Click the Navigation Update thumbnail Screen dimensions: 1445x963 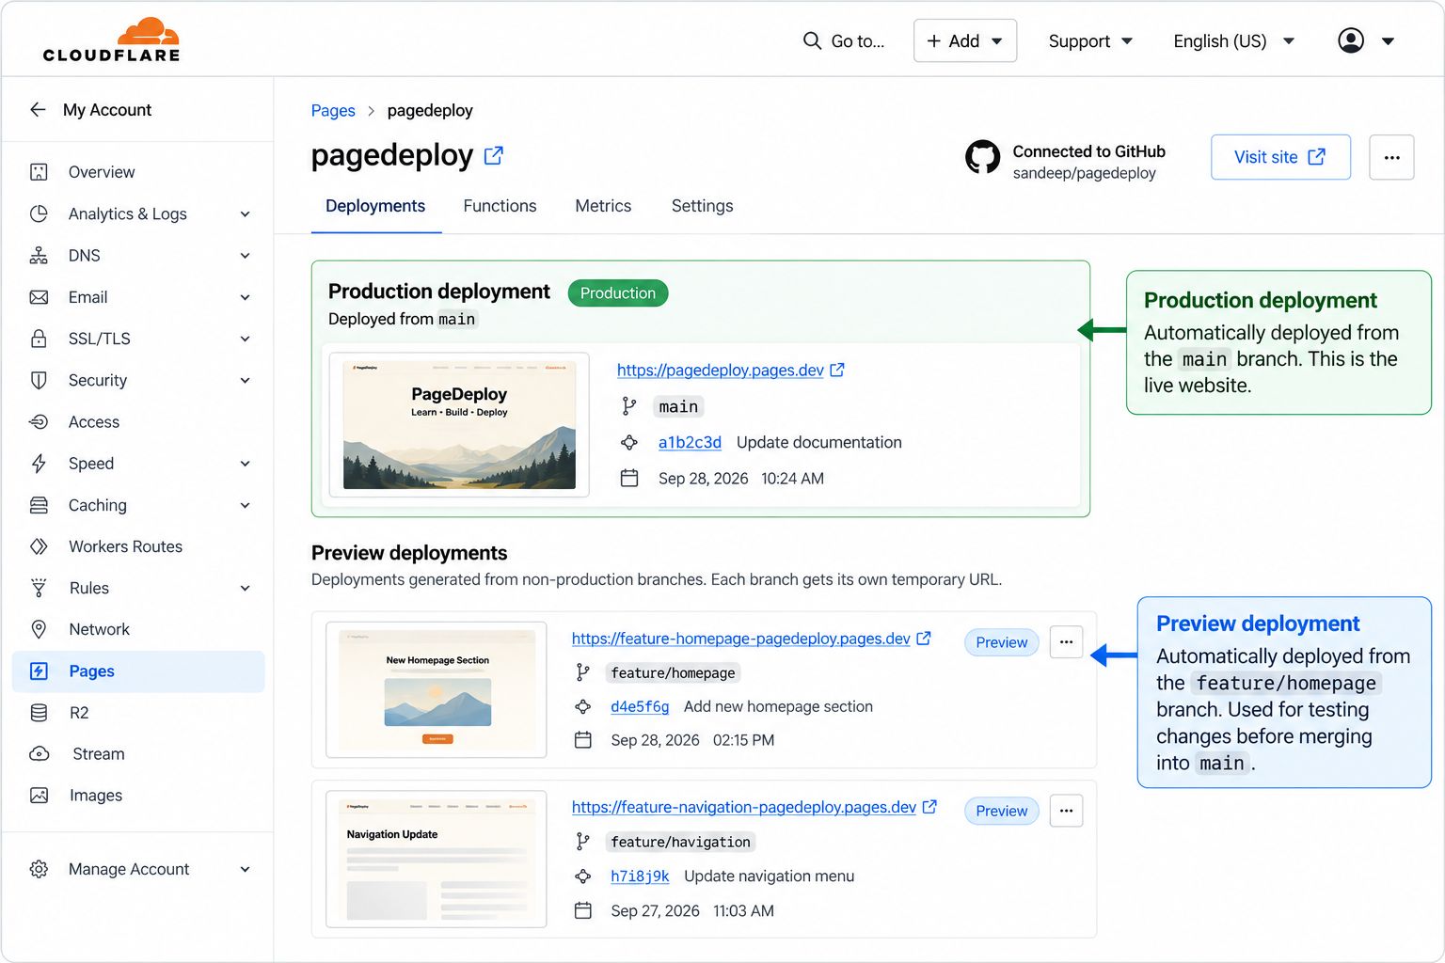tap(437, 859)
